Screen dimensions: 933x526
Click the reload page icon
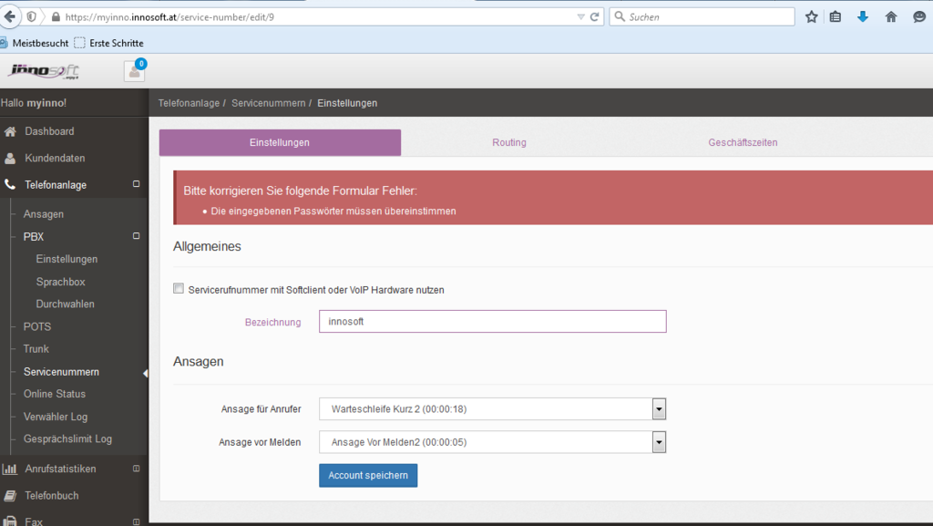[x=594, y=16]
